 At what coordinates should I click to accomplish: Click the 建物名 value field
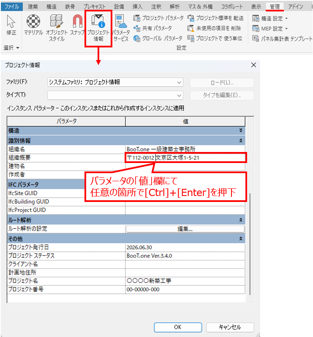(x=185, y=166)
